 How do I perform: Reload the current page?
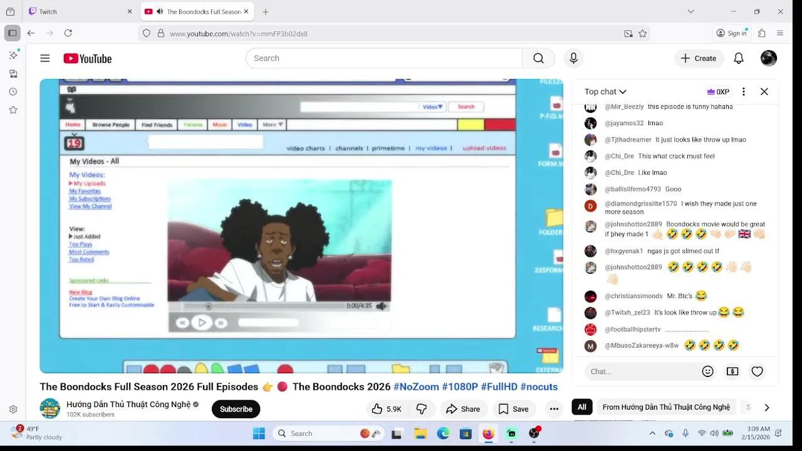pos(68,33)
